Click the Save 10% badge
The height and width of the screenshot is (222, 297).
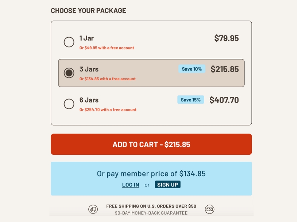click(x=192, y=69)
